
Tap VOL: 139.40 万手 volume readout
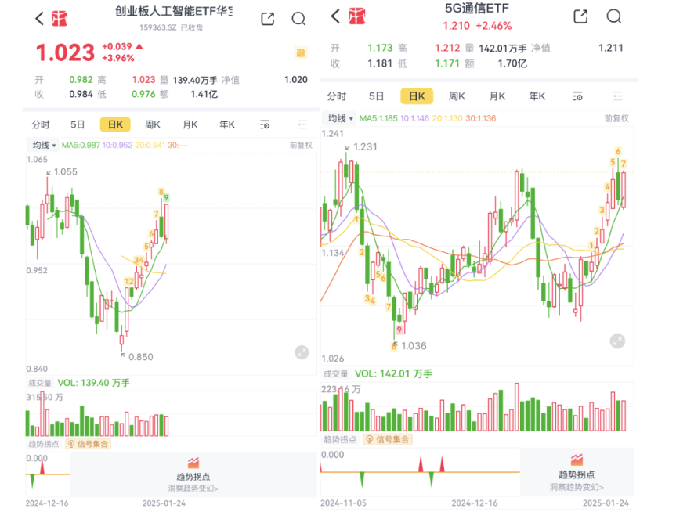point(93,383)
